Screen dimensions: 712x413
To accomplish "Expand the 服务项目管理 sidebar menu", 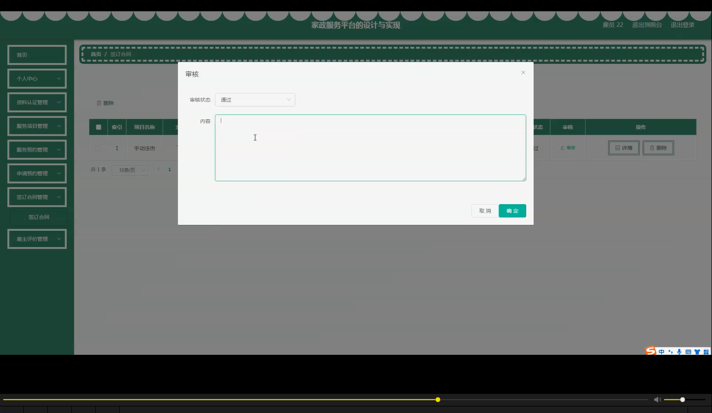I will [x=37, y=126].
